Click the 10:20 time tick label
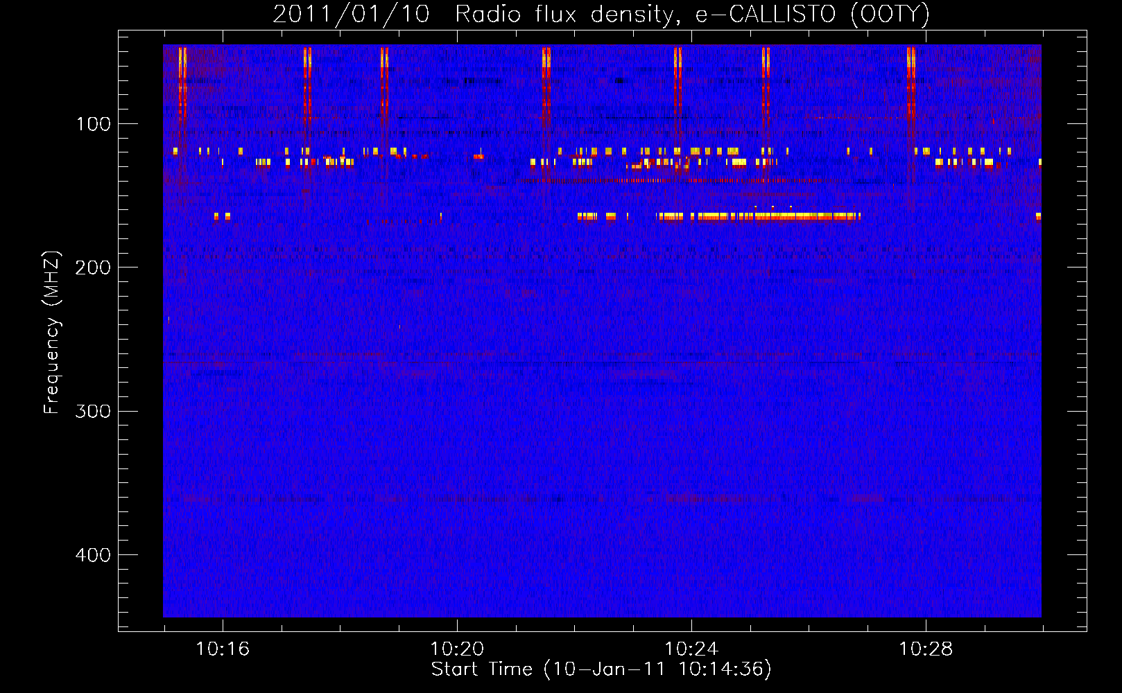This screenshot has width=1122, height=693. click(457, 649)
